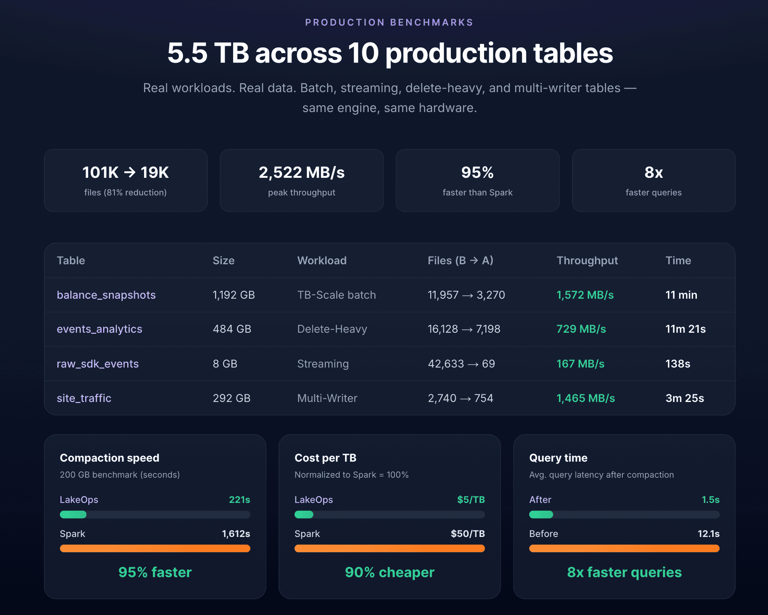Click the 'Multi-Writer' workload cell
The image size is (768, 615).
[327, 398]
